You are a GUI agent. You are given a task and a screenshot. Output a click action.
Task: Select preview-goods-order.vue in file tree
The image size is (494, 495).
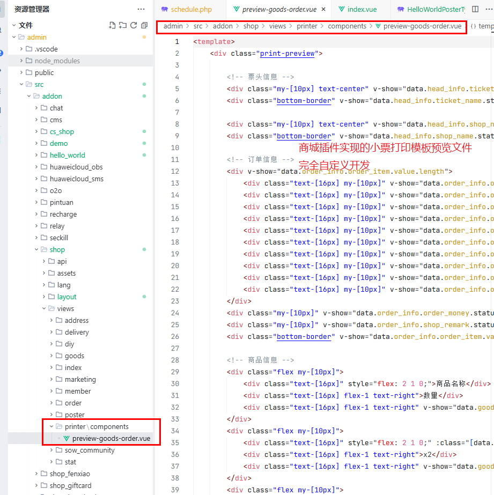coord(111,438)
